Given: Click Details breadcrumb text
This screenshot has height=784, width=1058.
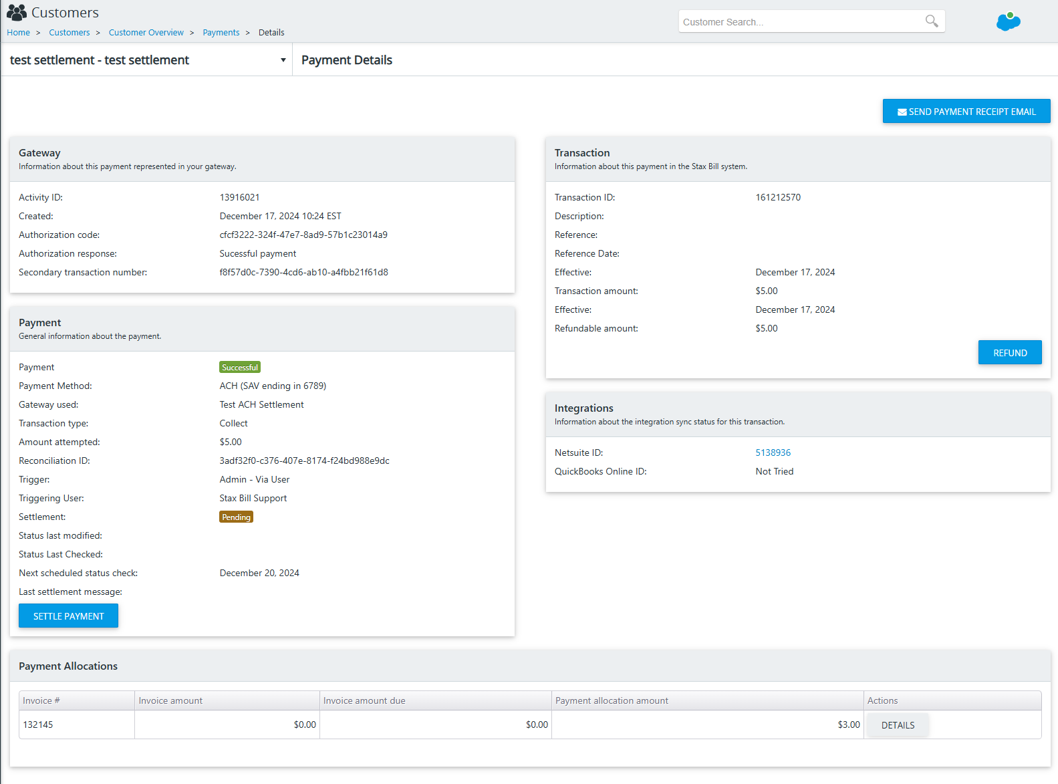Looking at the screenshot, I should (271, 33).
